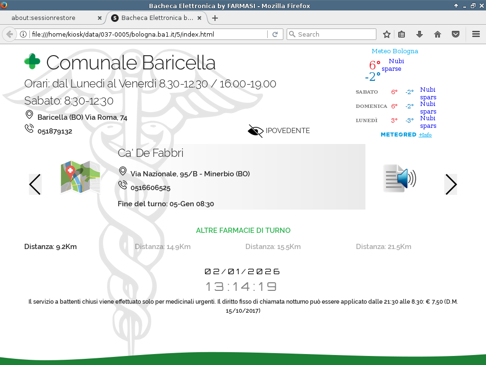Open the pharmacy map location icon

(x=80, y=178)
